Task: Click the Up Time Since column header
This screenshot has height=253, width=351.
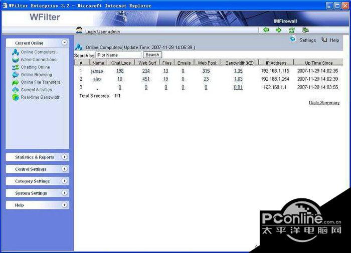Action: [x=318, y=63]
